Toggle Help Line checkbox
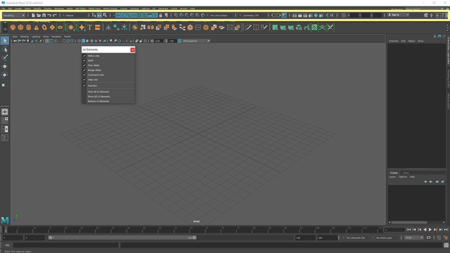This screenshot has width=450, height=253. 84,79
